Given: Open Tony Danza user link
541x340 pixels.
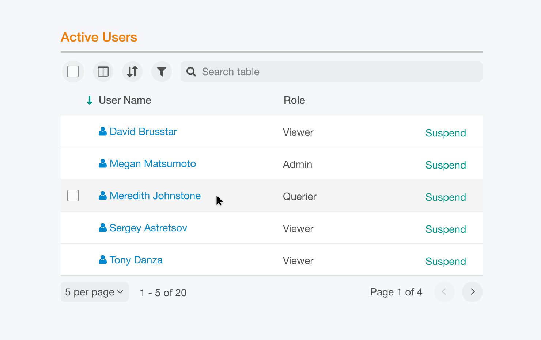Looking at the screenshot, I should coord(136,260).
